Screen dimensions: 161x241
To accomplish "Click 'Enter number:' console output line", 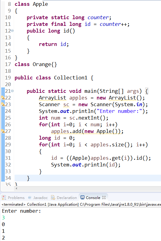I will coord(22,211).
